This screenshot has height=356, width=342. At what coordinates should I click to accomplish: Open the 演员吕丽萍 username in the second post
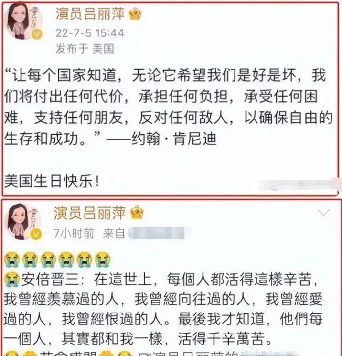[x=90, y=213]
